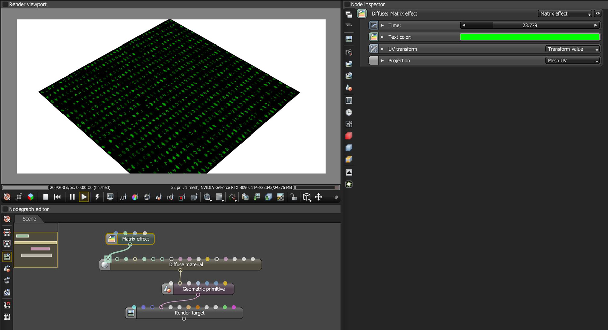The height and width of the screenshot is (330, 608).
Task: Select the move gizmo cross-arrows tool
Action: tap(319, 197)
